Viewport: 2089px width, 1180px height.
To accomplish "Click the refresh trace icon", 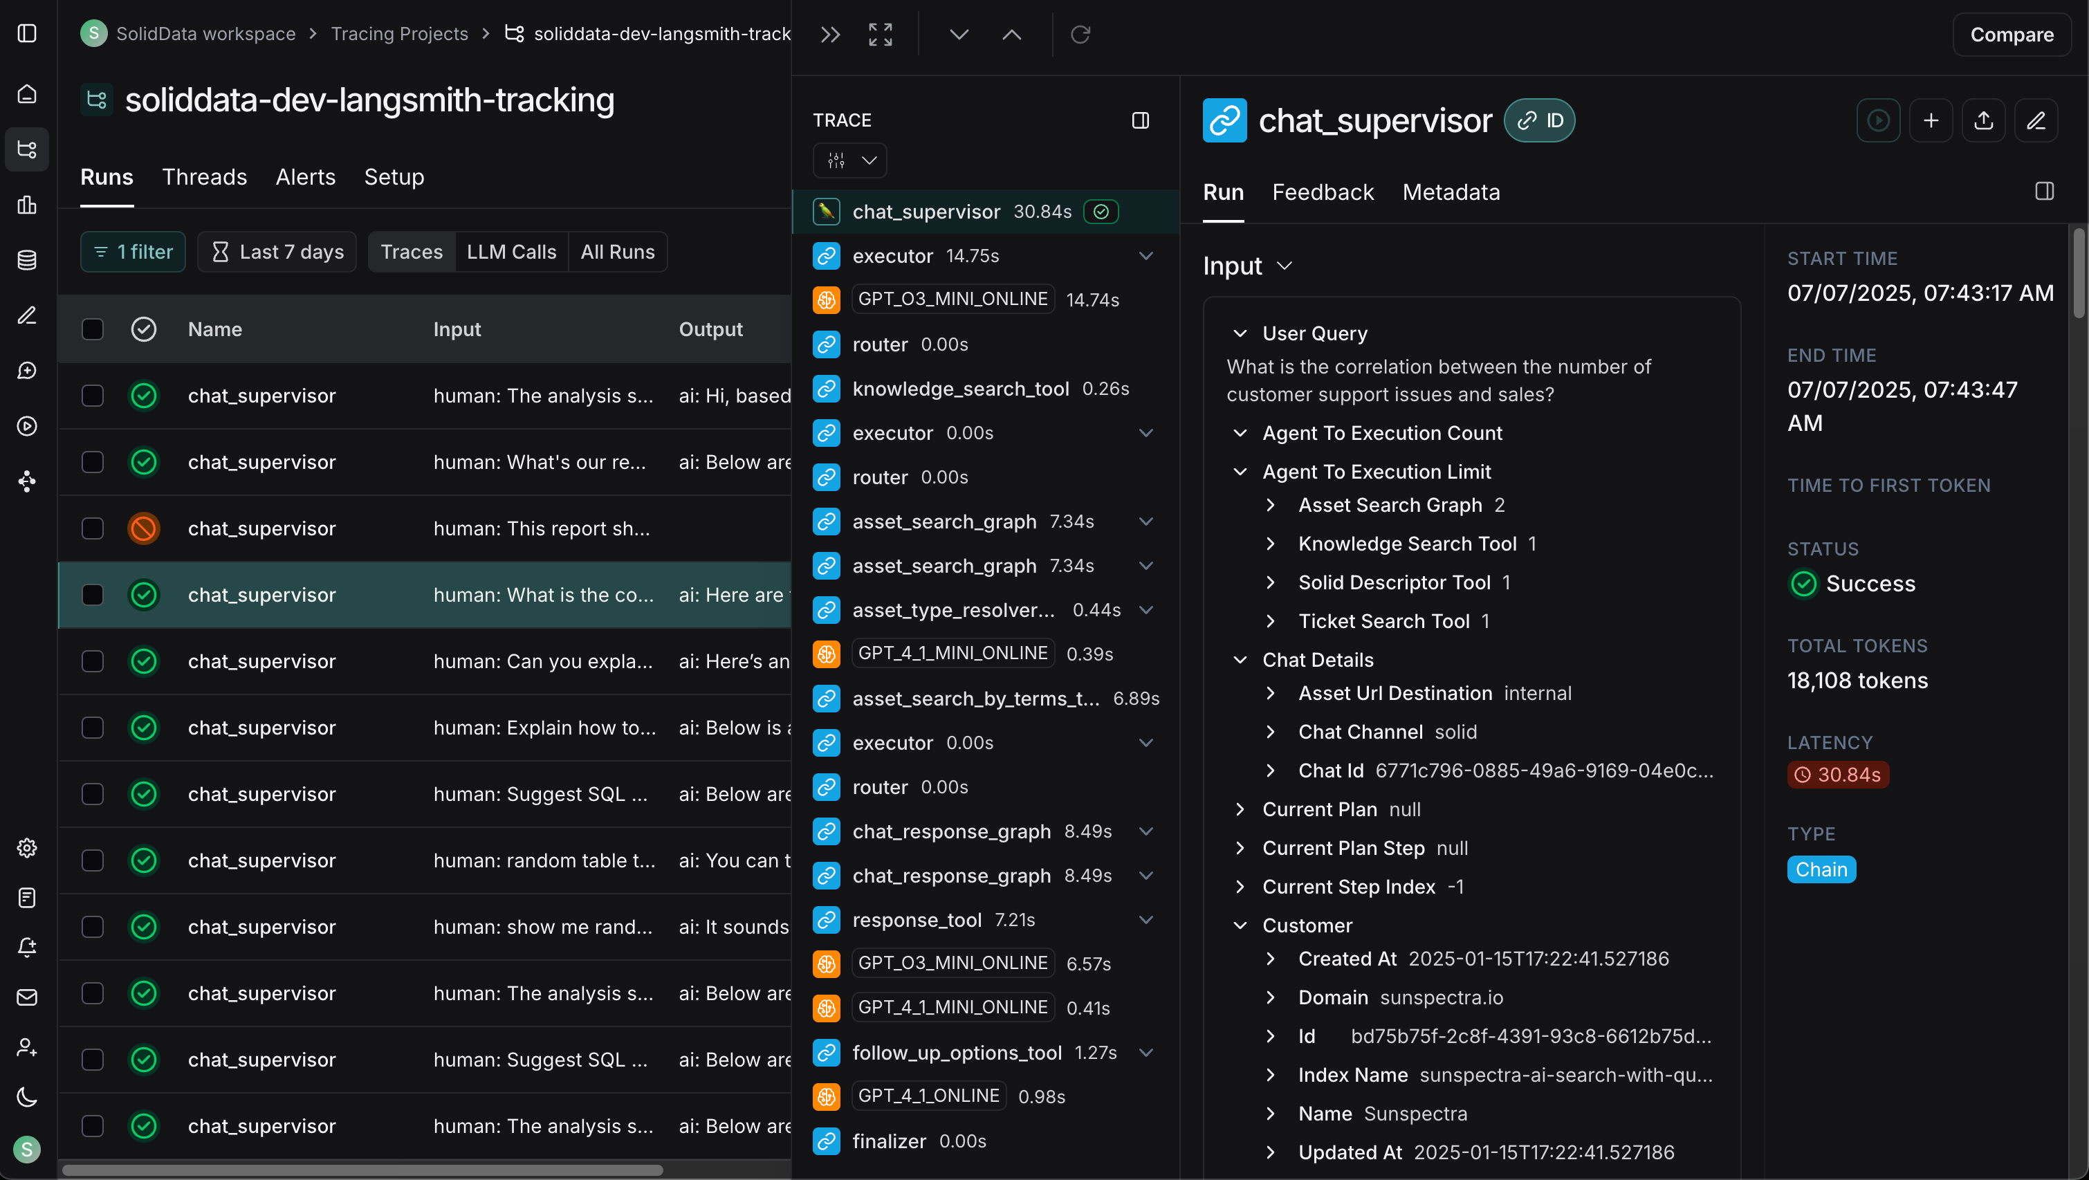I will [1080, 34].
